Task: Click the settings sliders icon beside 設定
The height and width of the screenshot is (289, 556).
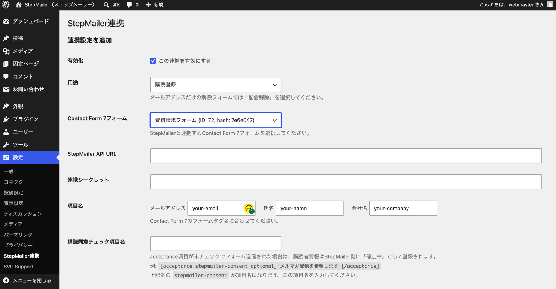Action: [6, 158]
